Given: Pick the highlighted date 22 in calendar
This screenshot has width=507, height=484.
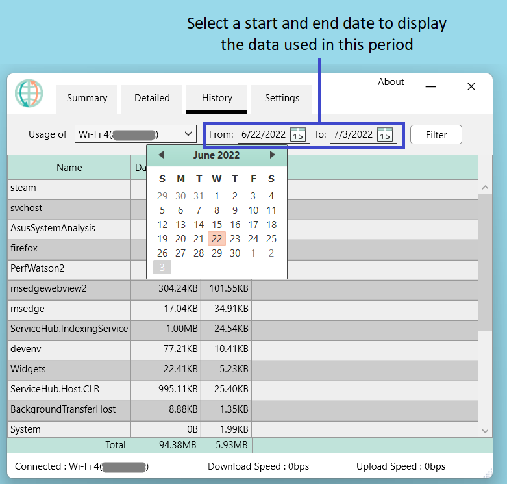Looking at the screenshot, I should 217,239.
